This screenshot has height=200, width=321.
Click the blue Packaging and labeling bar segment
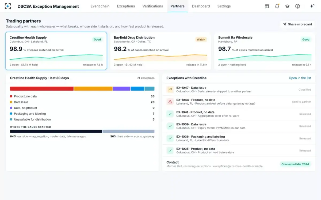pyautogui.click(x=138, y=89)
